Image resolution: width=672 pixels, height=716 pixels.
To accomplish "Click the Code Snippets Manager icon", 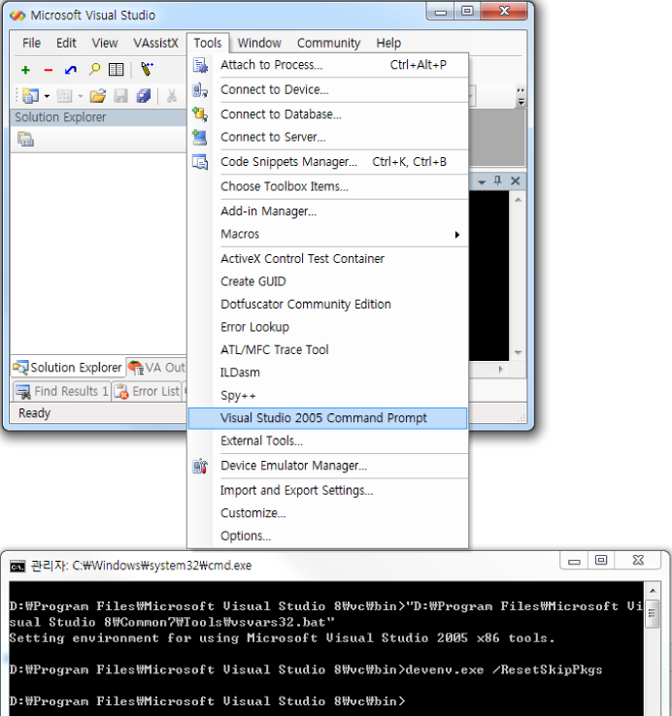I will tap(200, 162).
